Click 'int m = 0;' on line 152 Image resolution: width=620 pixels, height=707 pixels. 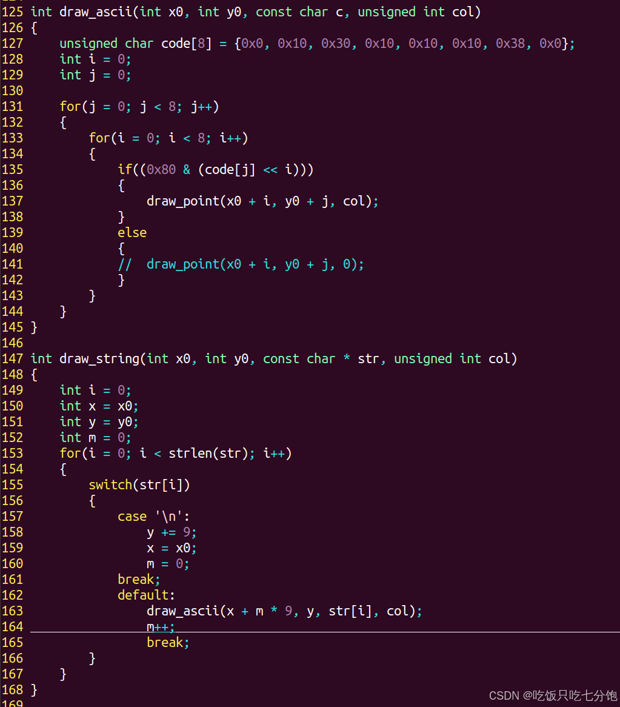96,438
